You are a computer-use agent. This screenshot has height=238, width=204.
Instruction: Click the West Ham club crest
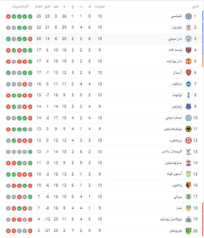click(x=188, y=50)
